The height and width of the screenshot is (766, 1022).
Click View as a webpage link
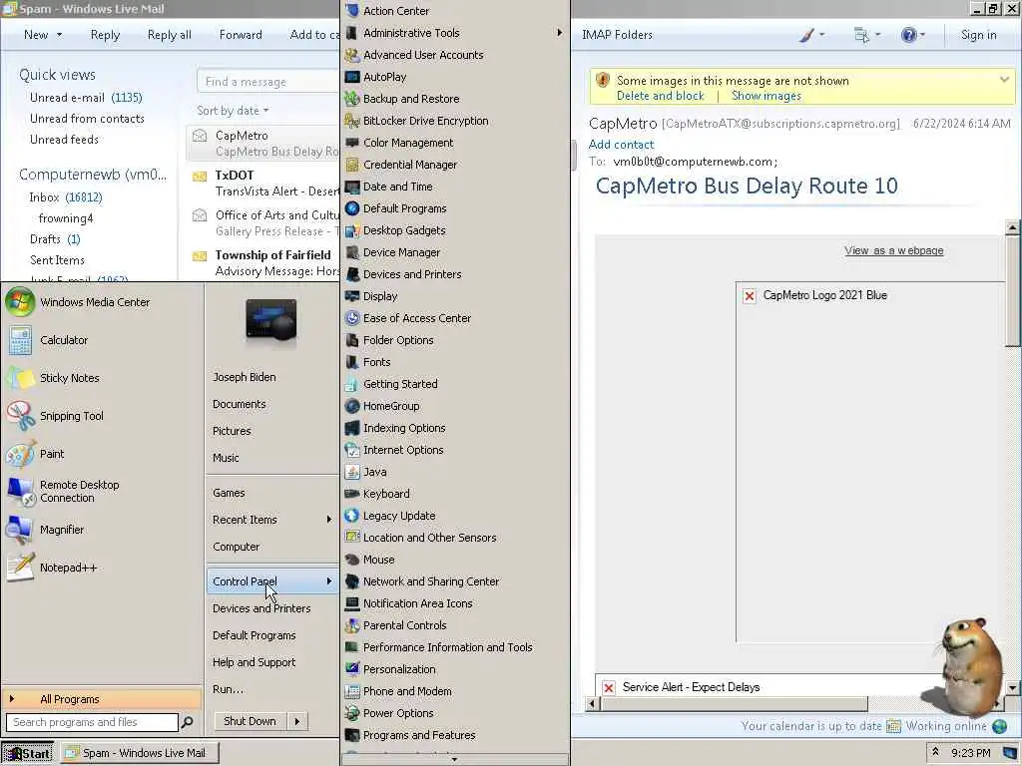pyautogui.click(x=893, y=250)
